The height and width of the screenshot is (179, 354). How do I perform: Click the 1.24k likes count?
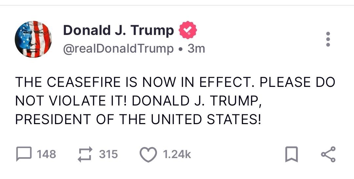click(x=177, y=154)
